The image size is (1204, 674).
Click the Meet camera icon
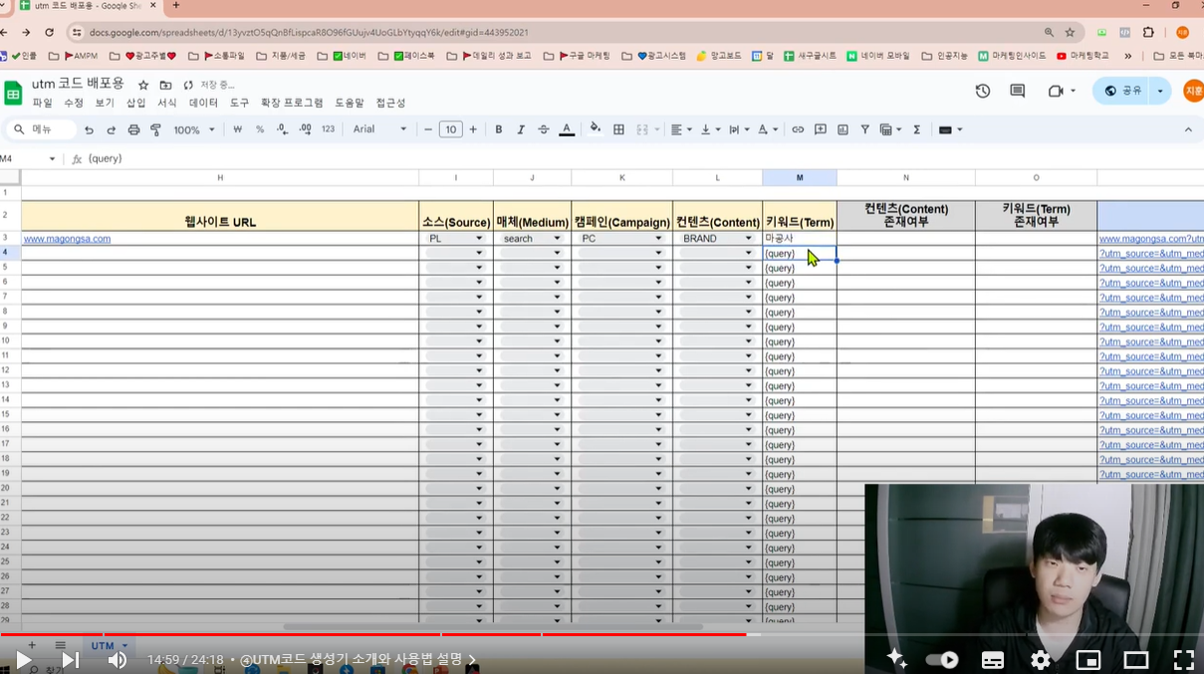click(1056, 91)
